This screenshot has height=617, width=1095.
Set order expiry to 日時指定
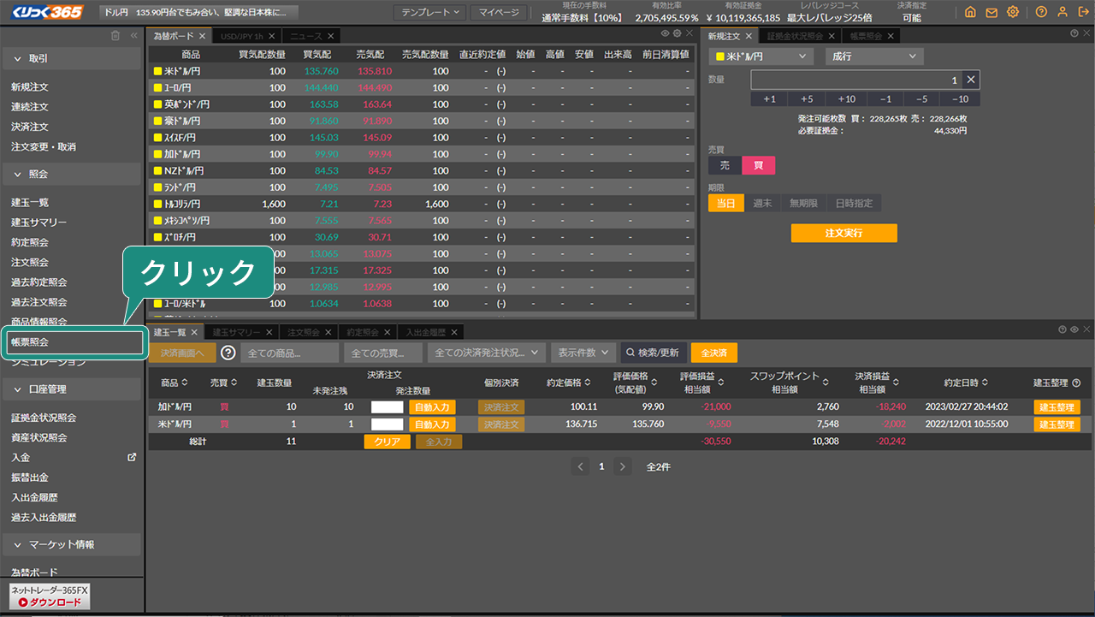(855, 203)
